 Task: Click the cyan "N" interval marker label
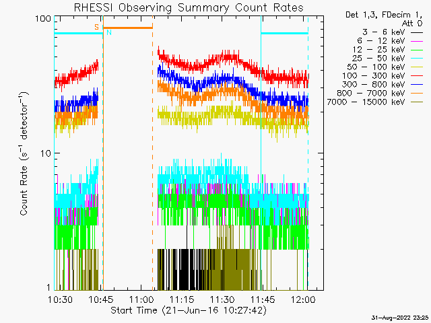tap(109, 33)
